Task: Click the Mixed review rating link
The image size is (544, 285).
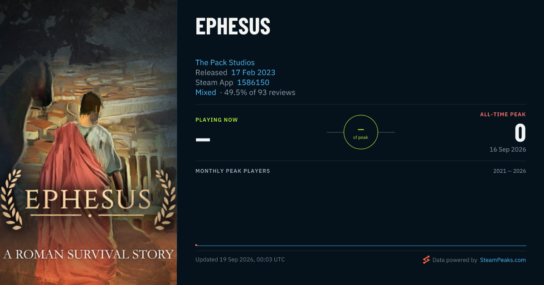Action: click(x=206, y=92)
